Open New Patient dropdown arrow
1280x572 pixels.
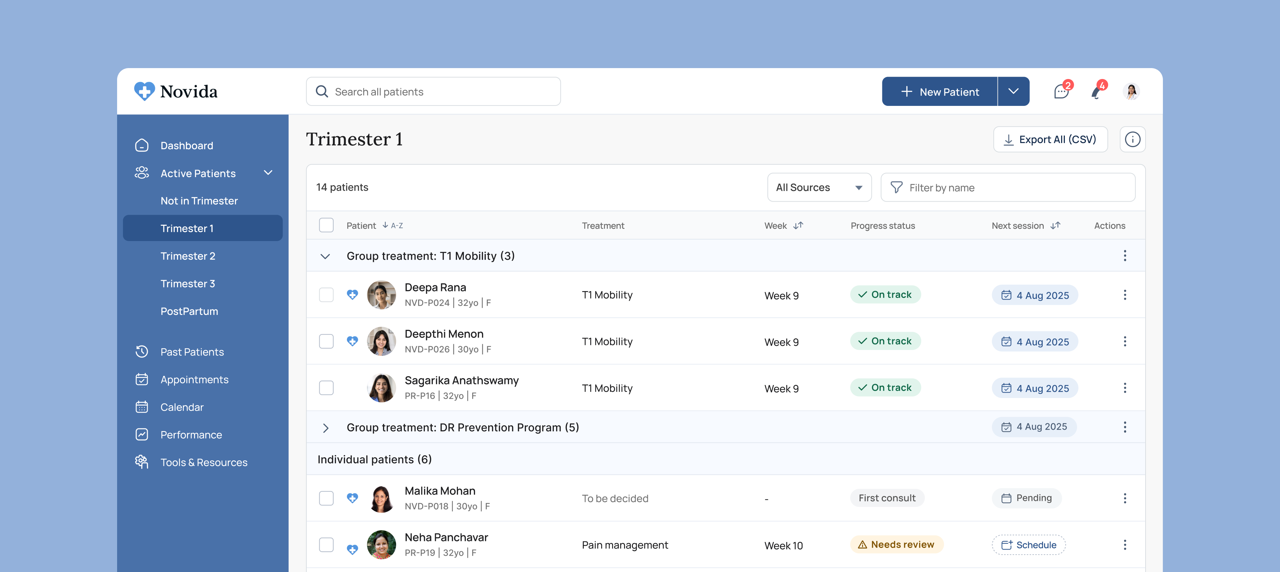click(x=1013, y=92)
